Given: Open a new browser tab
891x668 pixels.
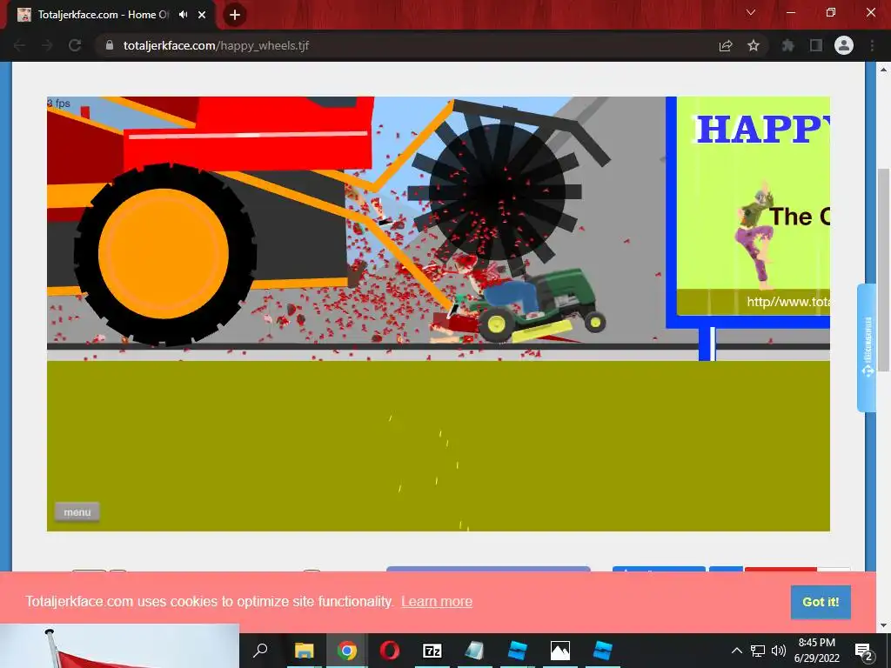Looking at the screenshot, I should click(x=235, y=15).
